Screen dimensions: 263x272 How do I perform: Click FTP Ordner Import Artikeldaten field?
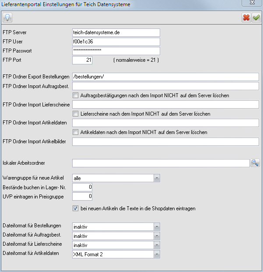pyautogui.click(x=165, y=123)
